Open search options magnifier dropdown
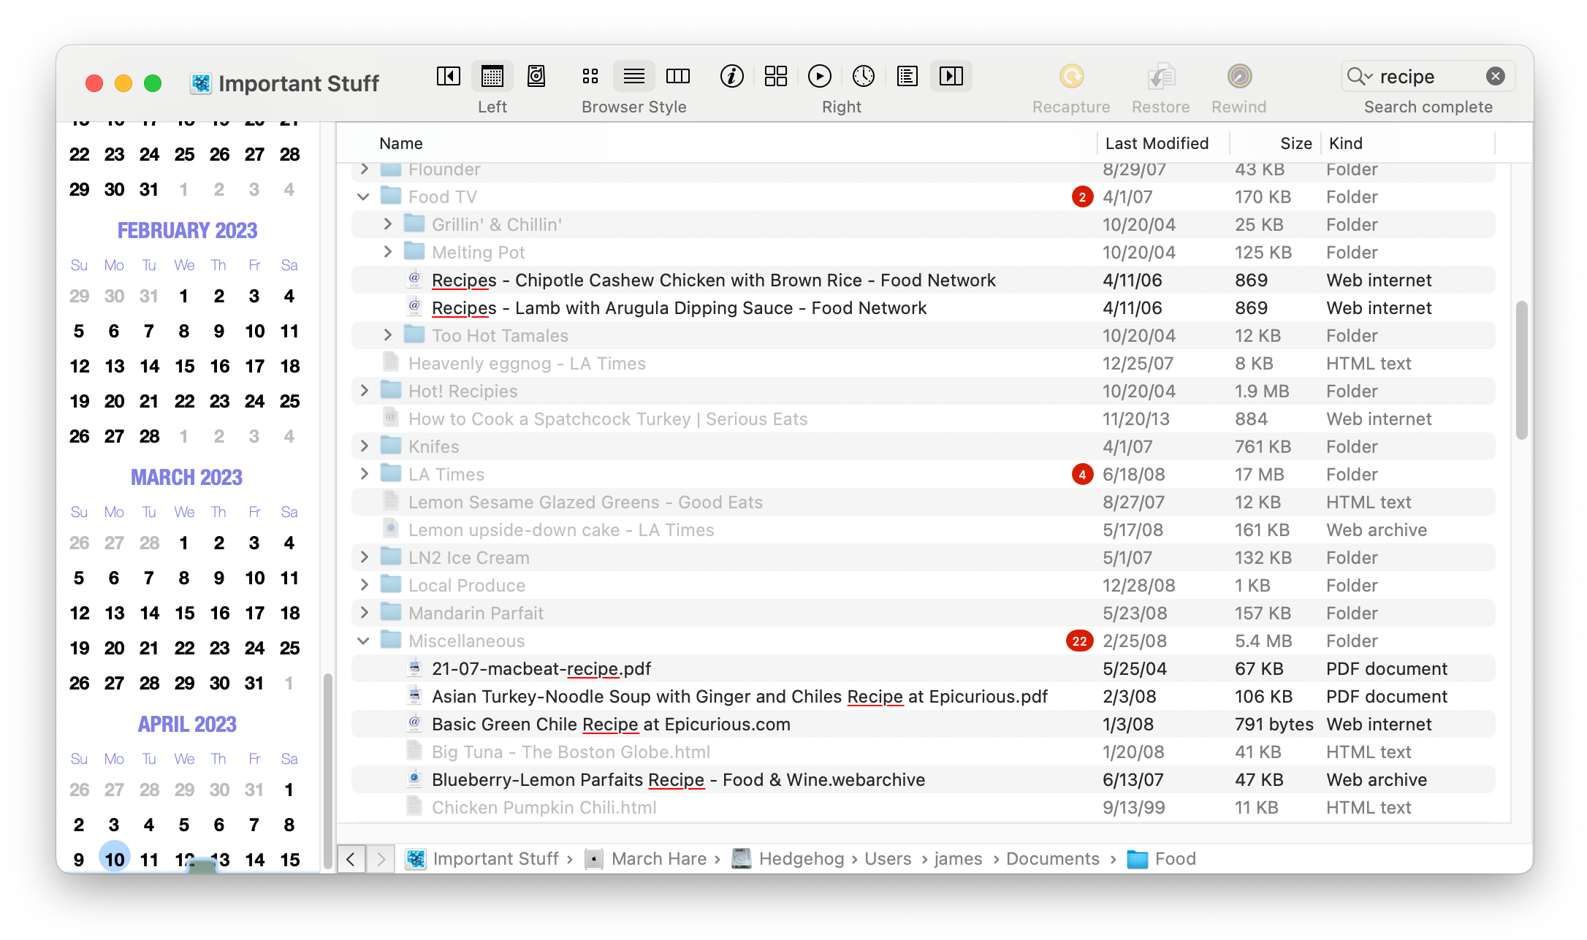Screen dimensions: 1587x940 tap(1360, 76)
